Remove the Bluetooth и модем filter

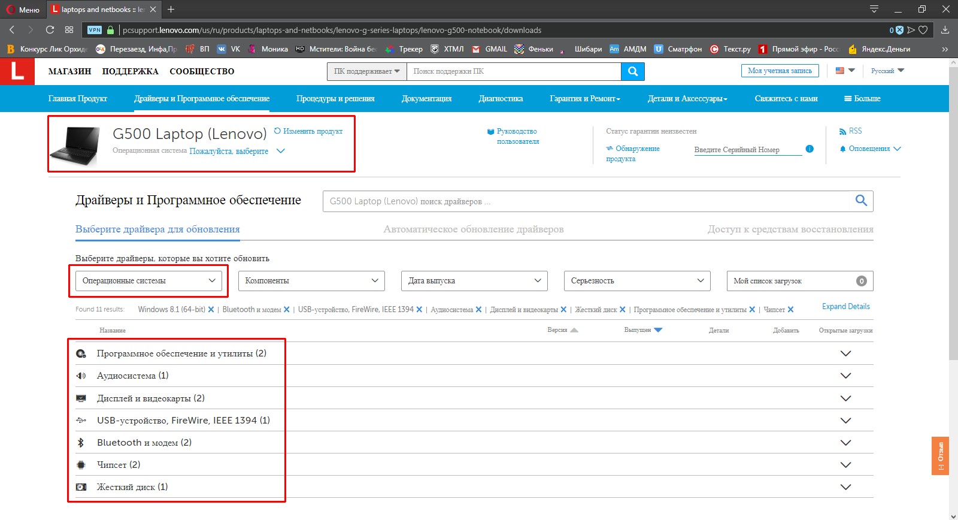(286, 310)
